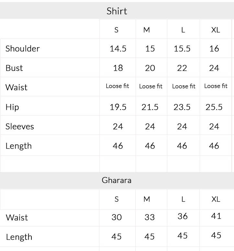Click the Gharara table's L column header
The image size is (234, 251).
tap(183, 199)
